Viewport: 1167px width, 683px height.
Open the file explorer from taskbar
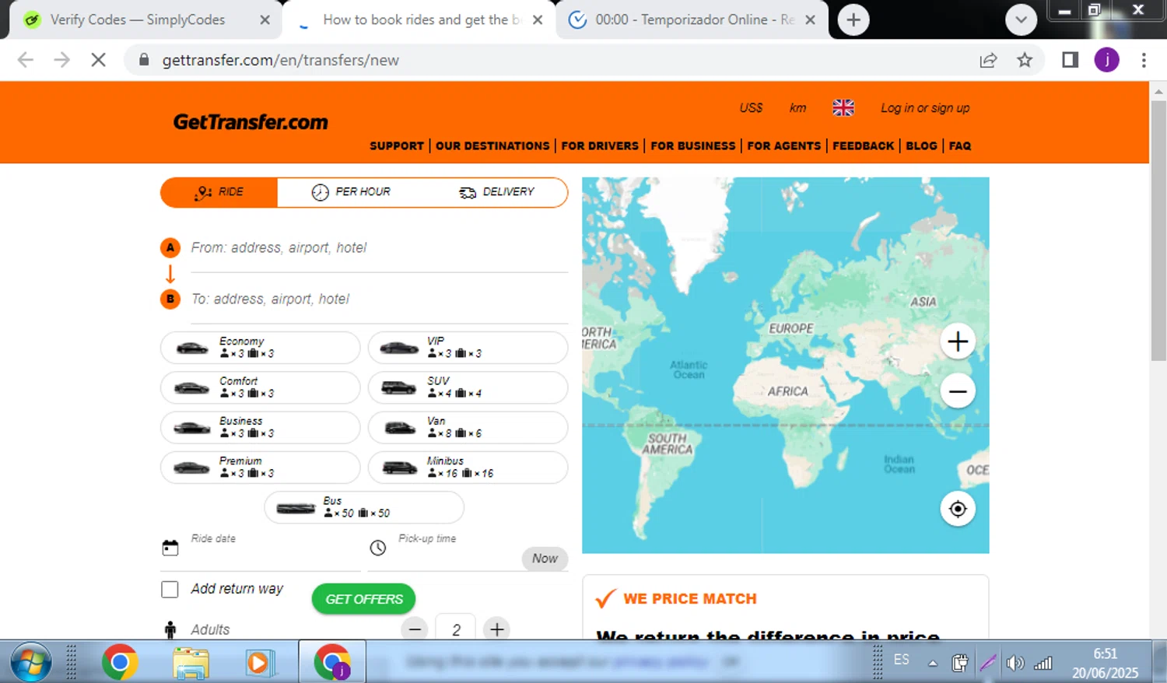click(191, 663)
